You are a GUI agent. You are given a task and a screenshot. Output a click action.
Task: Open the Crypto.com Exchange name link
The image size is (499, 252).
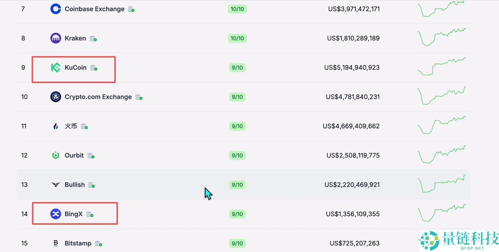point(98,97)
